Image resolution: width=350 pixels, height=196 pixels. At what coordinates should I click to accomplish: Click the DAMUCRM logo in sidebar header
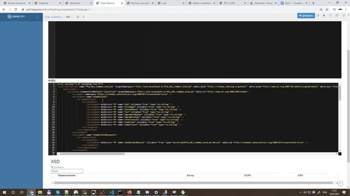(16, 16)
